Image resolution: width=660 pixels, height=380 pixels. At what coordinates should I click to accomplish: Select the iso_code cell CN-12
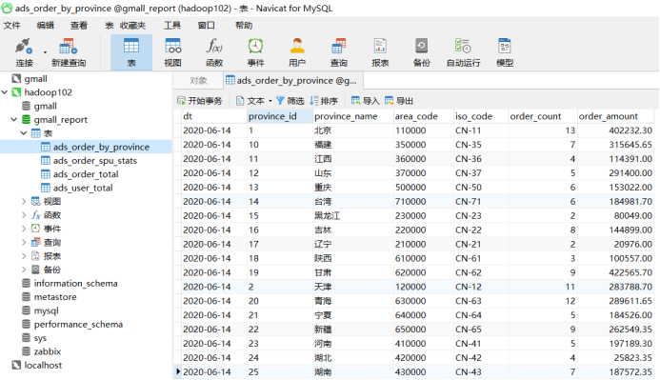481,287
